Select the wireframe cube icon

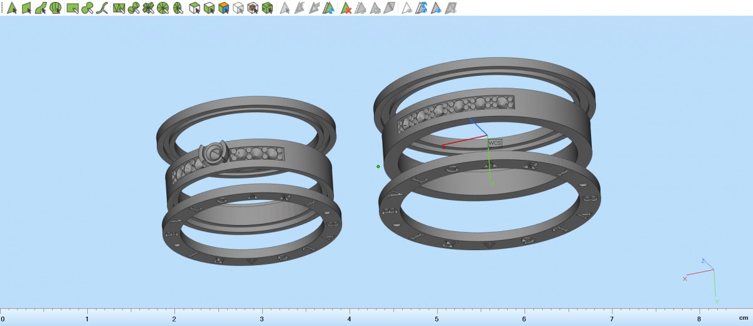click(x=238, y=8)
